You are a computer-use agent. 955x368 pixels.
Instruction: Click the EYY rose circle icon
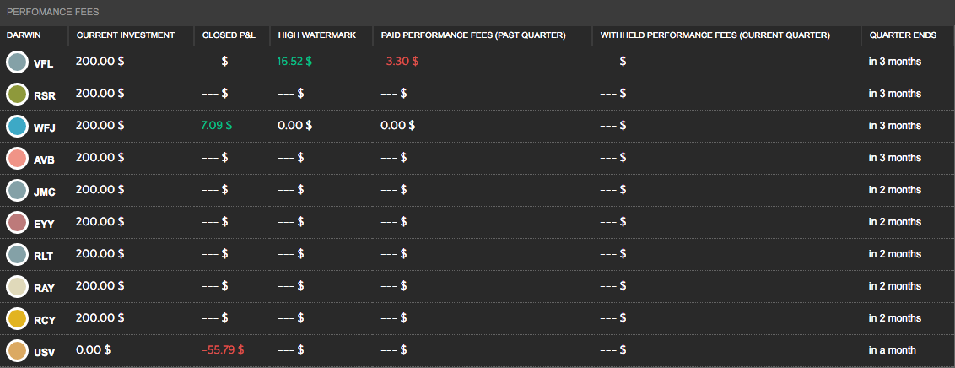click(x=17, y=222)
